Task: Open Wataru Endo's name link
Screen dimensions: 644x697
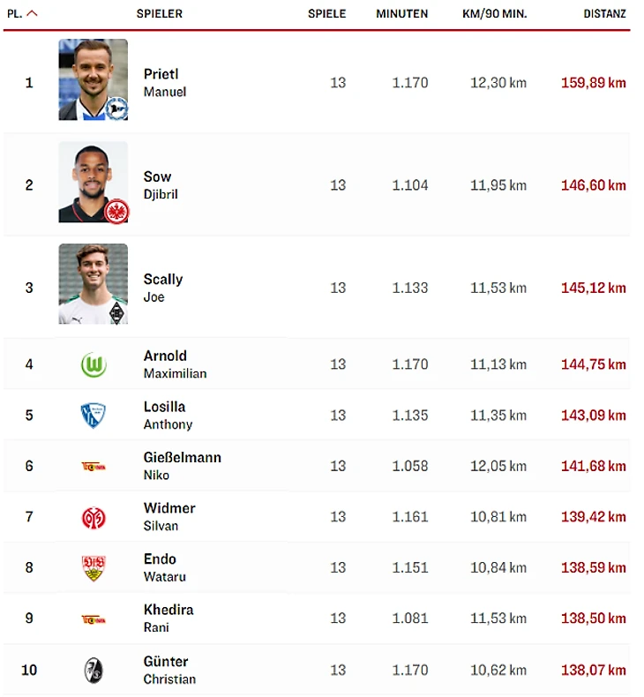Action: pyautogui.click(x=164, y=567)
